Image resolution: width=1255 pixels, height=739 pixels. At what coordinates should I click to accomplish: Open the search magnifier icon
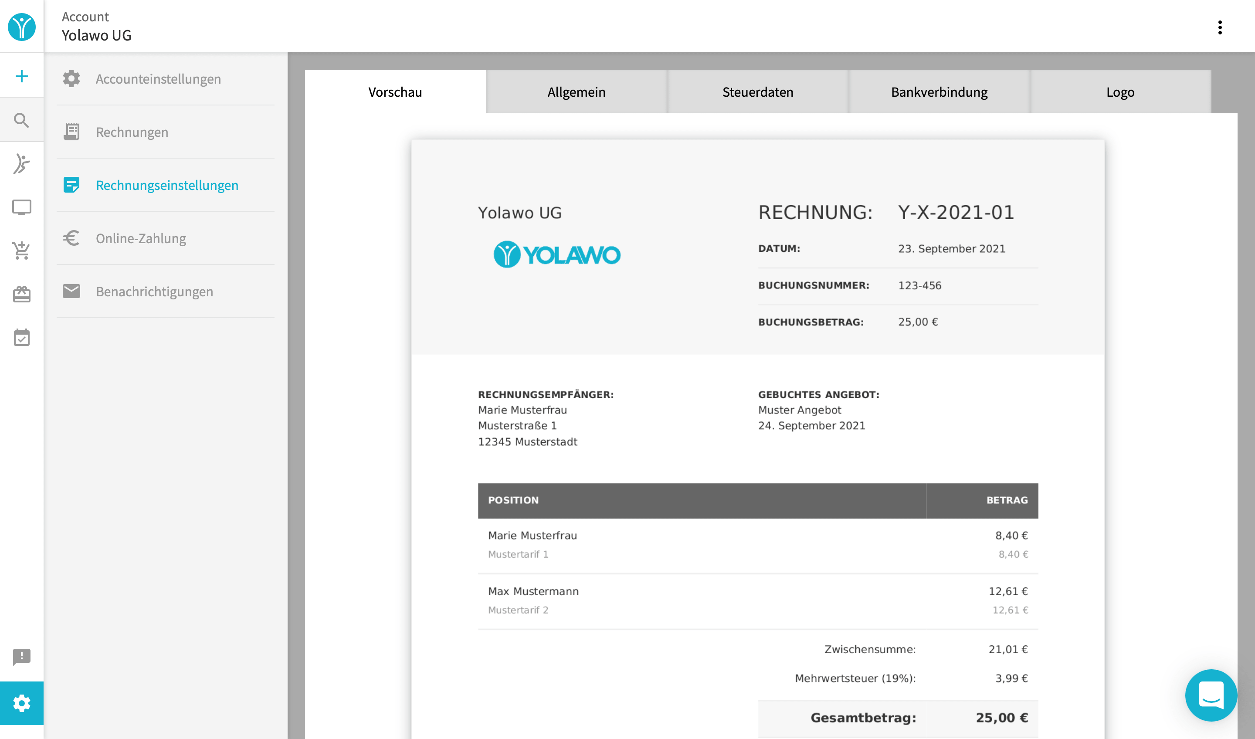21,120
